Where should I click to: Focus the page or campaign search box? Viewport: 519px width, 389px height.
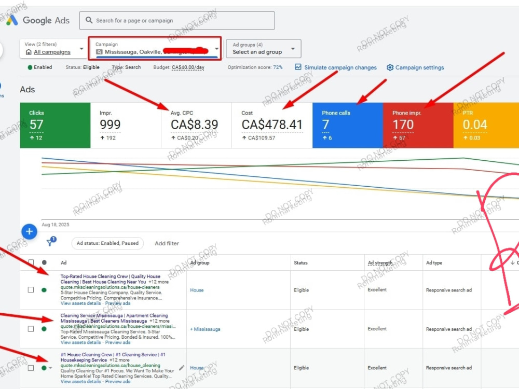click(177, 21)
